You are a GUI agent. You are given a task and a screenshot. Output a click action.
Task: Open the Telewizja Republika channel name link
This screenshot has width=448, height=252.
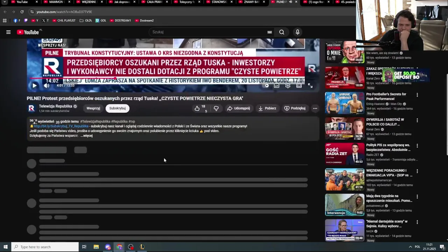56,106
